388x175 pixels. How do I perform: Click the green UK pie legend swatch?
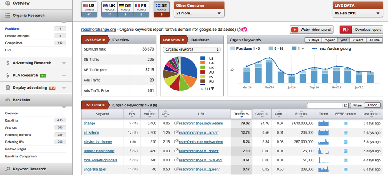(203, 67)
